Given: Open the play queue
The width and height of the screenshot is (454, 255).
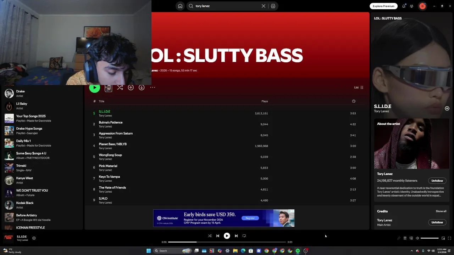Looking at the screenshot, I should [x=405, y=238].
